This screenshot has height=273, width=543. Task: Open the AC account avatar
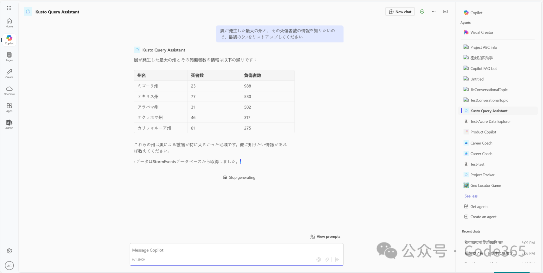pyautogui.click(x=10, y=266)
